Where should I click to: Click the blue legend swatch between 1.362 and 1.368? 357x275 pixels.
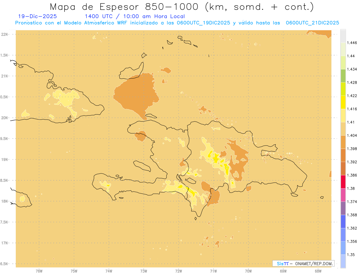tap(343, 222)
